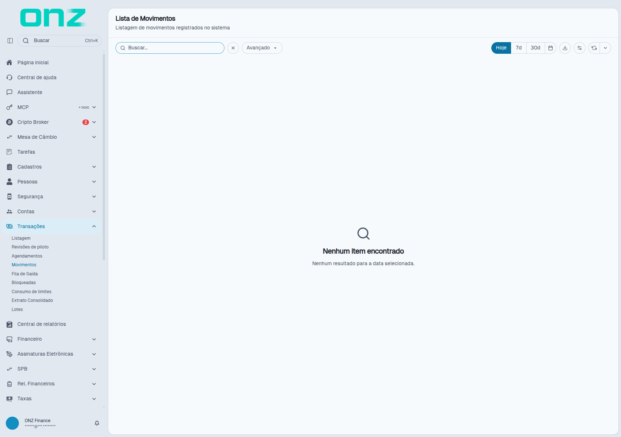This screenshot has width=621, height=437.
Task: Click the ONZ logo
Action: tap(53, 18)
